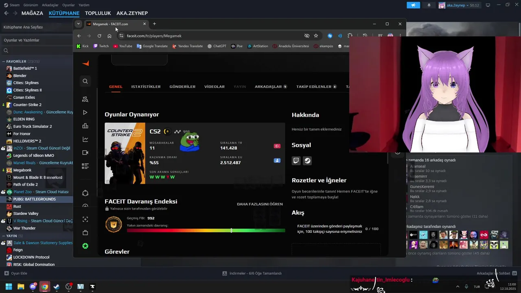Click Oyun Ekle in Steam footer
521x293 pixels.
point(15,273)
